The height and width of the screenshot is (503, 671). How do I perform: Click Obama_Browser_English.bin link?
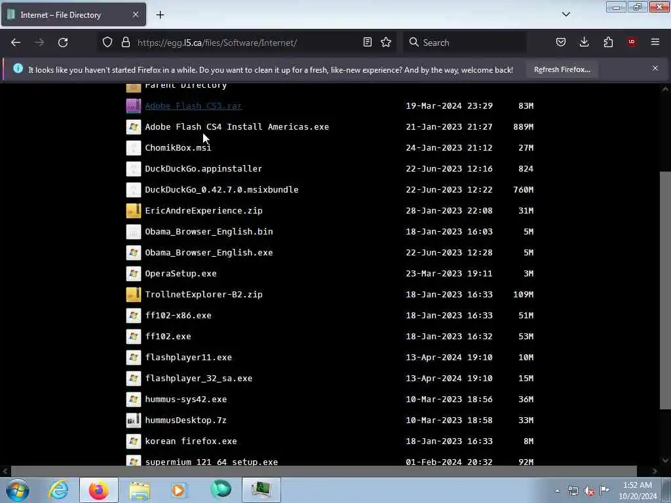pos(209,231)
